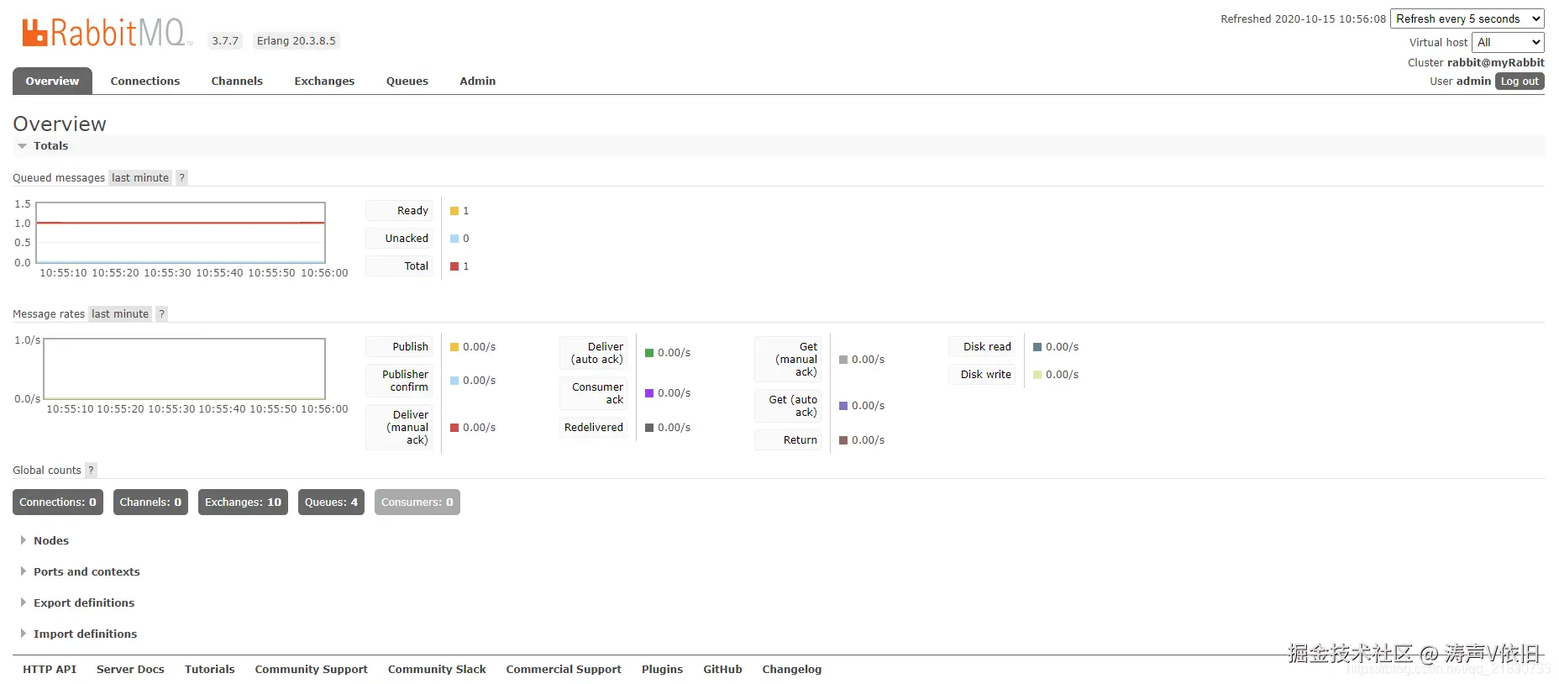Open the GitHub footer link

tap(723, 669)
